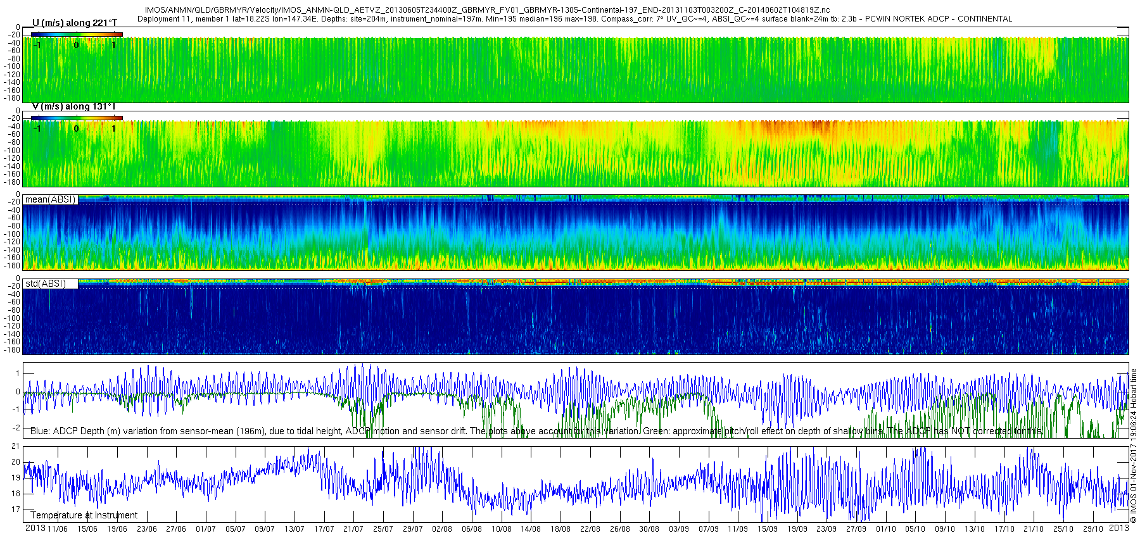Select the 17/07 date tick
Viewport: 1140px width, 538px height.
(x=324, y=529)
